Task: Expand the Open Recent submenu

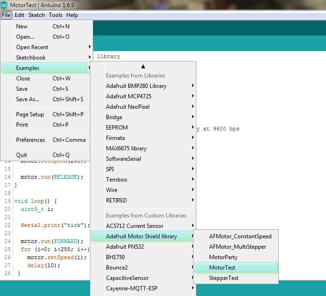Action: [46, 47]
